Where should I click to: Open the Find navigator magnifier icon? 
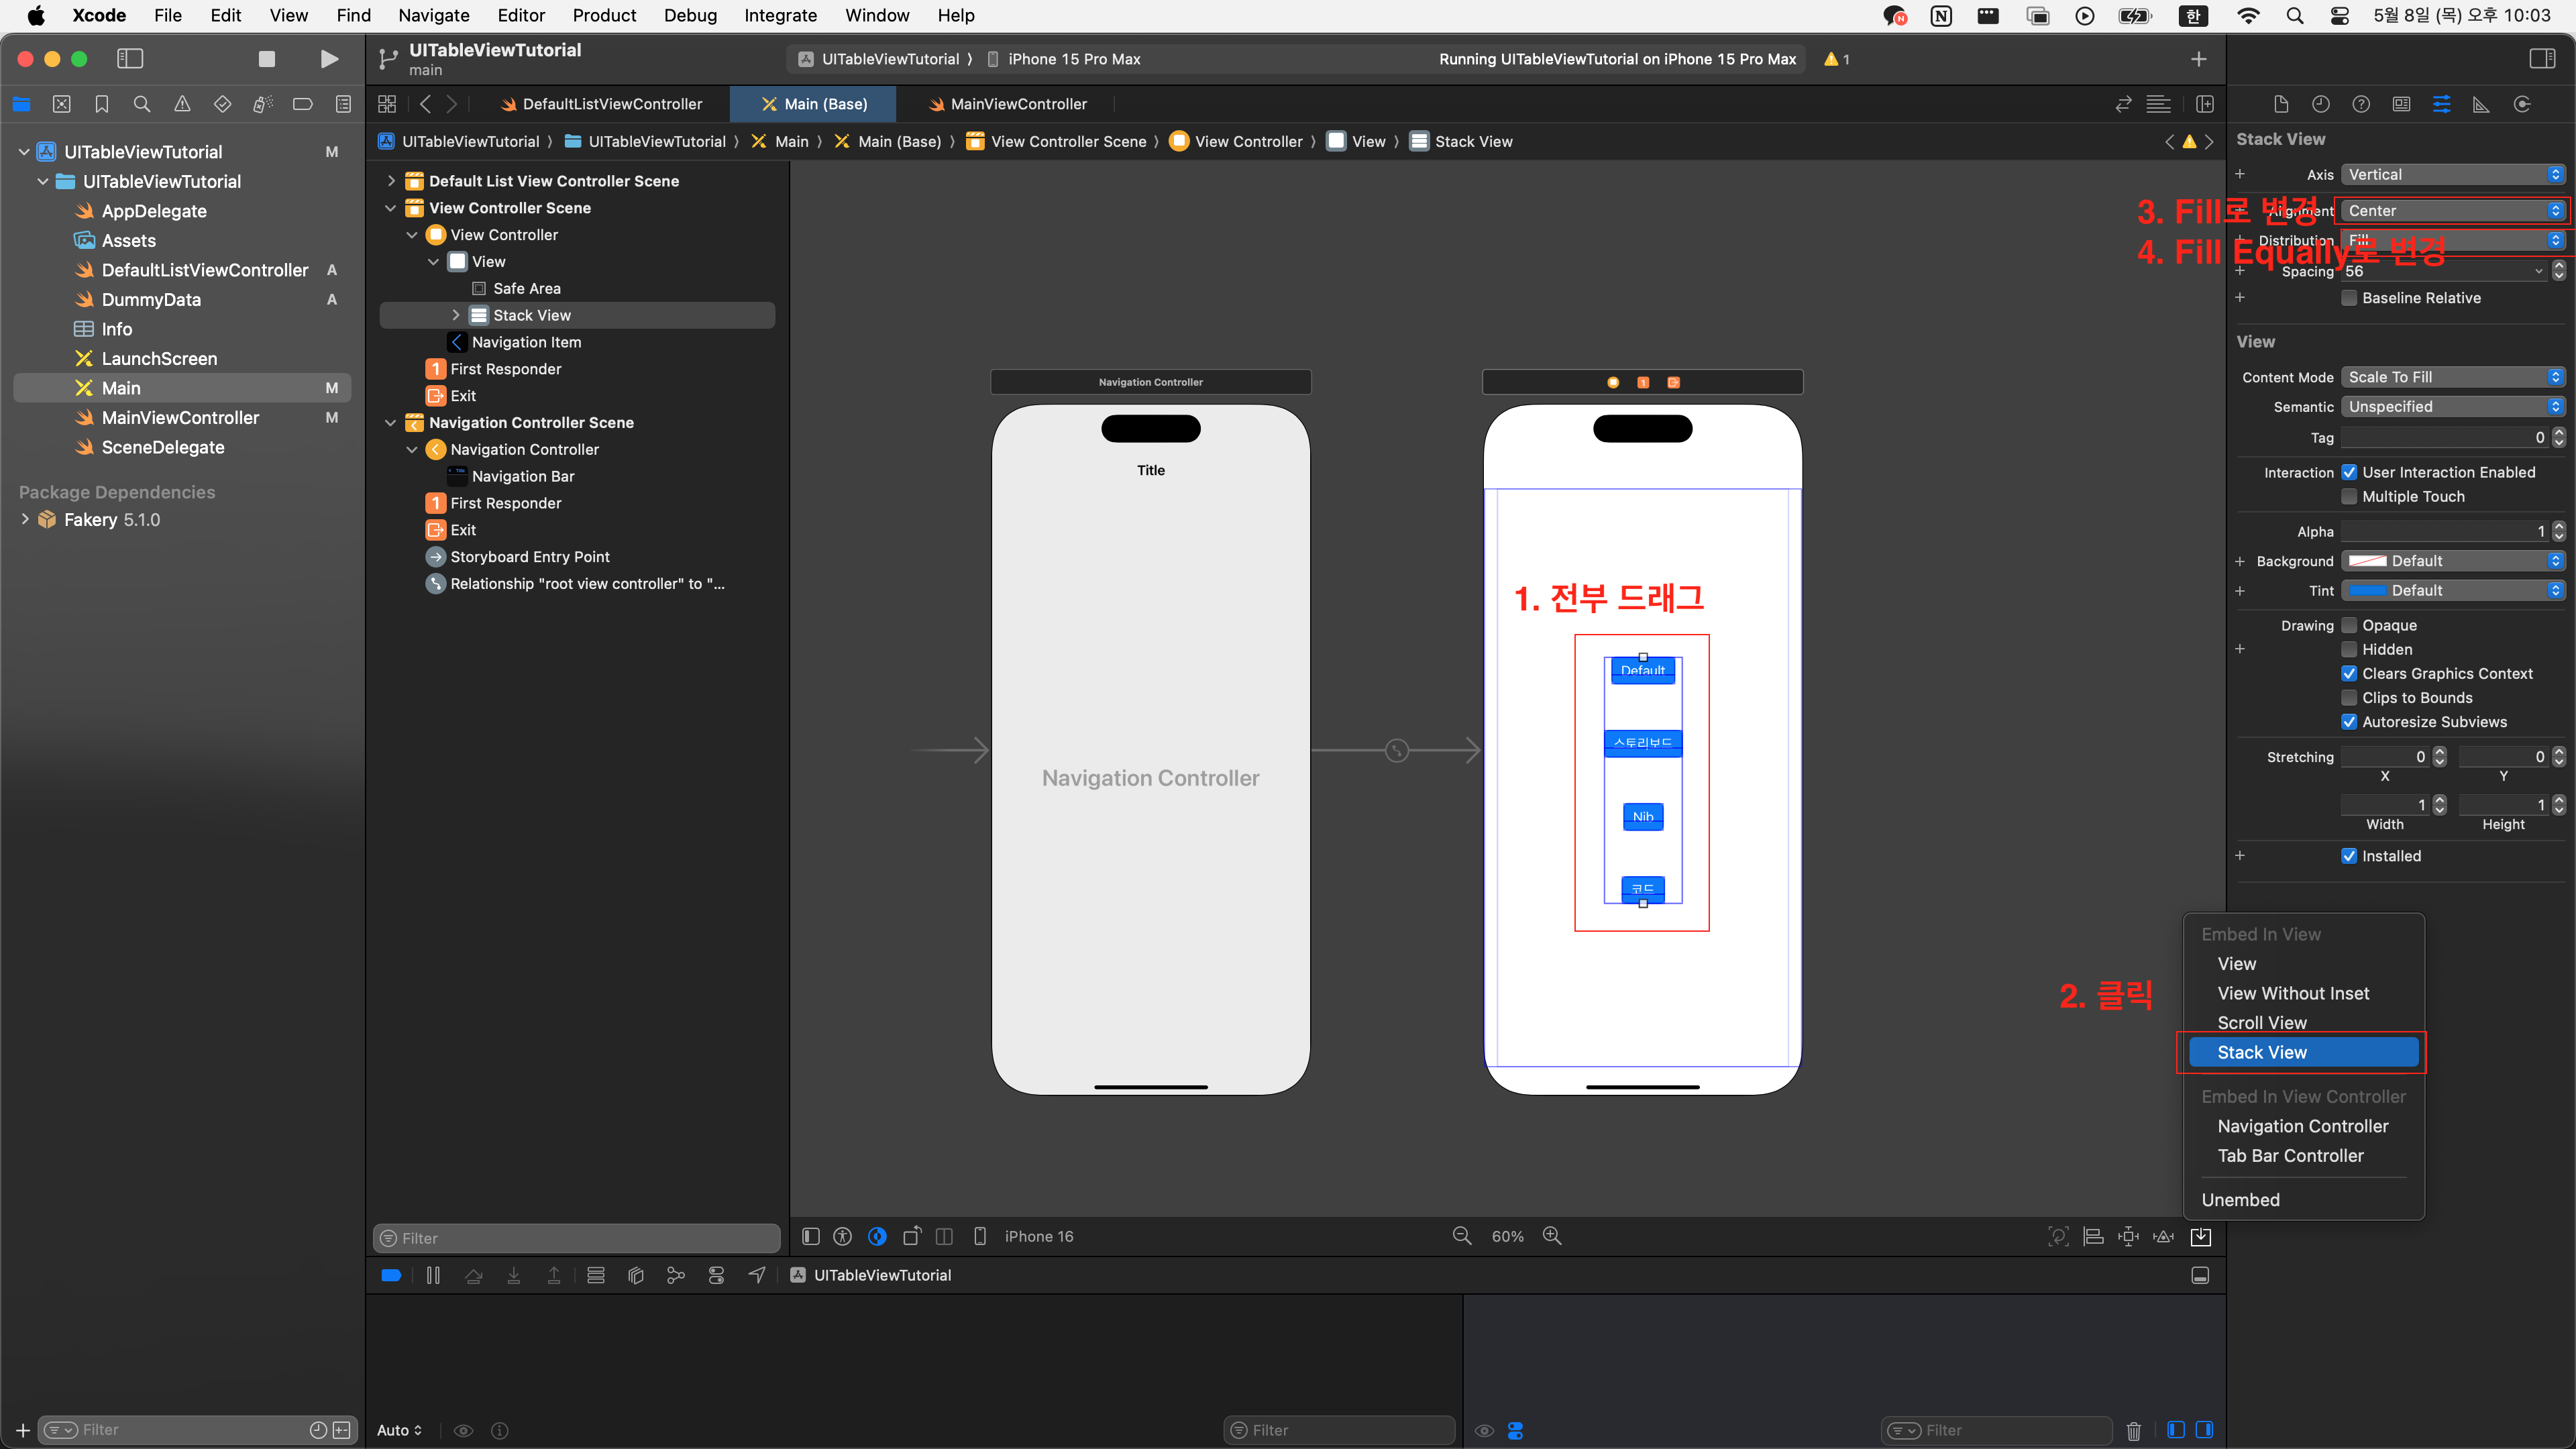142,104
